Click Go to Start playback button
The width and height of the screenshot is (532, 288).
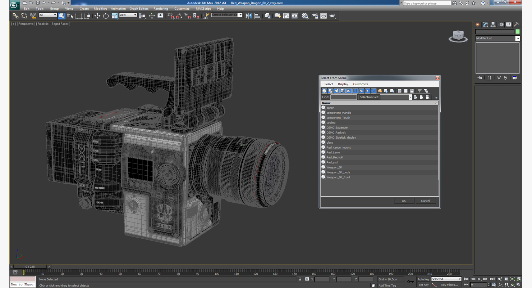(x=466, y=279)
